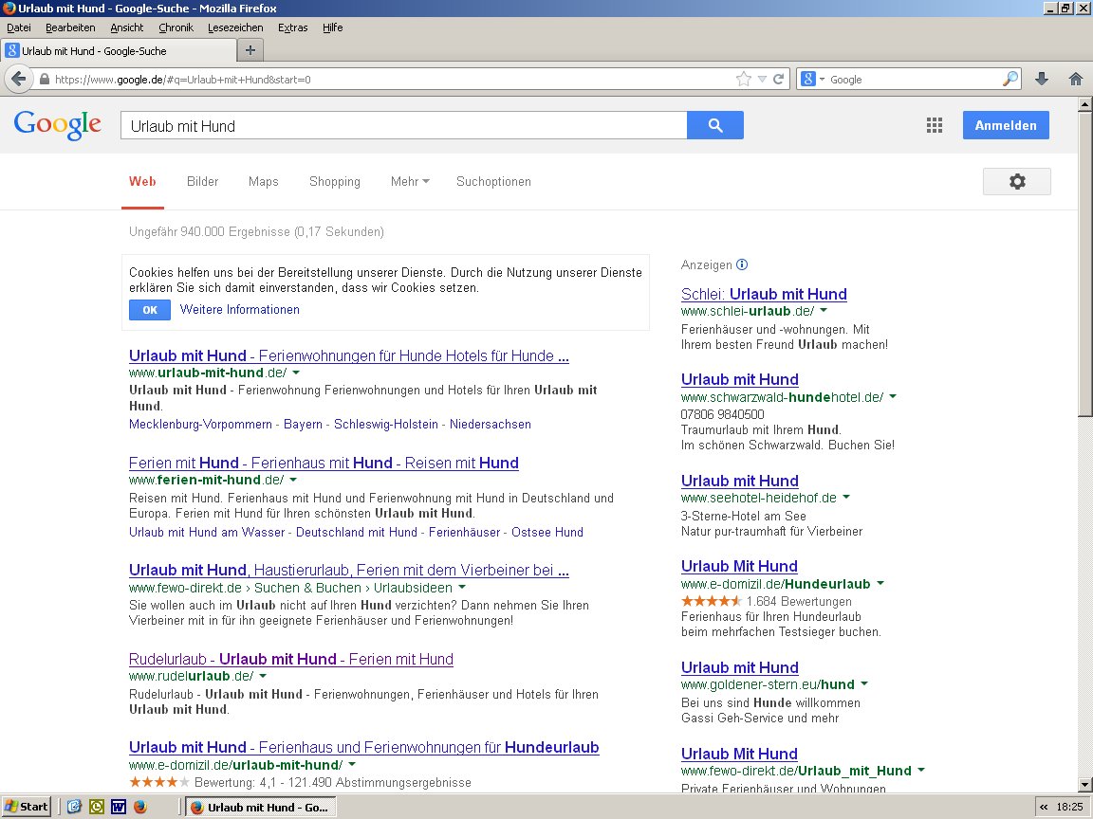Open the downloads arrow icon

1042,79
